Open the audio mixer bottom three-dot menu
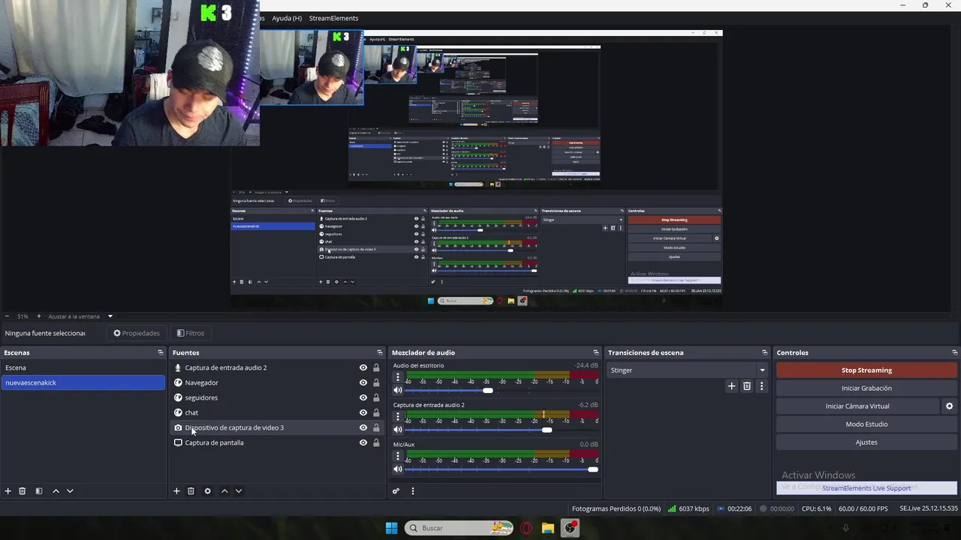The width and height of the screenshot is (961, 540). (412, 491)
